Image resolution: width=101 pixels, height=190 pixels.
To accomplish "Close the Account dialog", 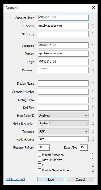I will pyautogui.click(x=94, y=7).
